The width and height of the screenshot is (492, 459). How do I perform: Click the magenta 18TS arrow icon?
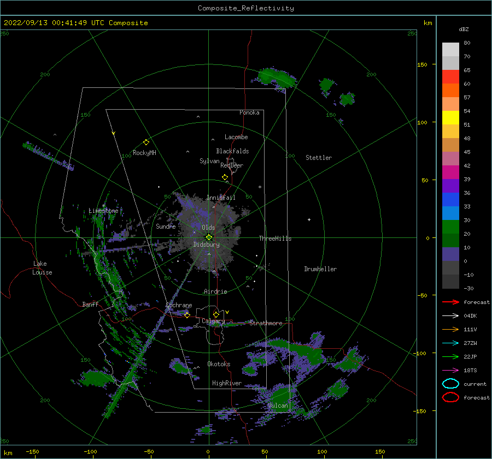click(450, 371)
